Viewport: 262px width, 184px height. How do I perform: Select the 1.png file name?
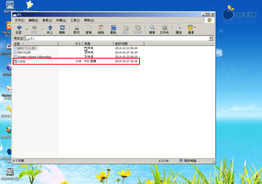click(x=21, y=61)
